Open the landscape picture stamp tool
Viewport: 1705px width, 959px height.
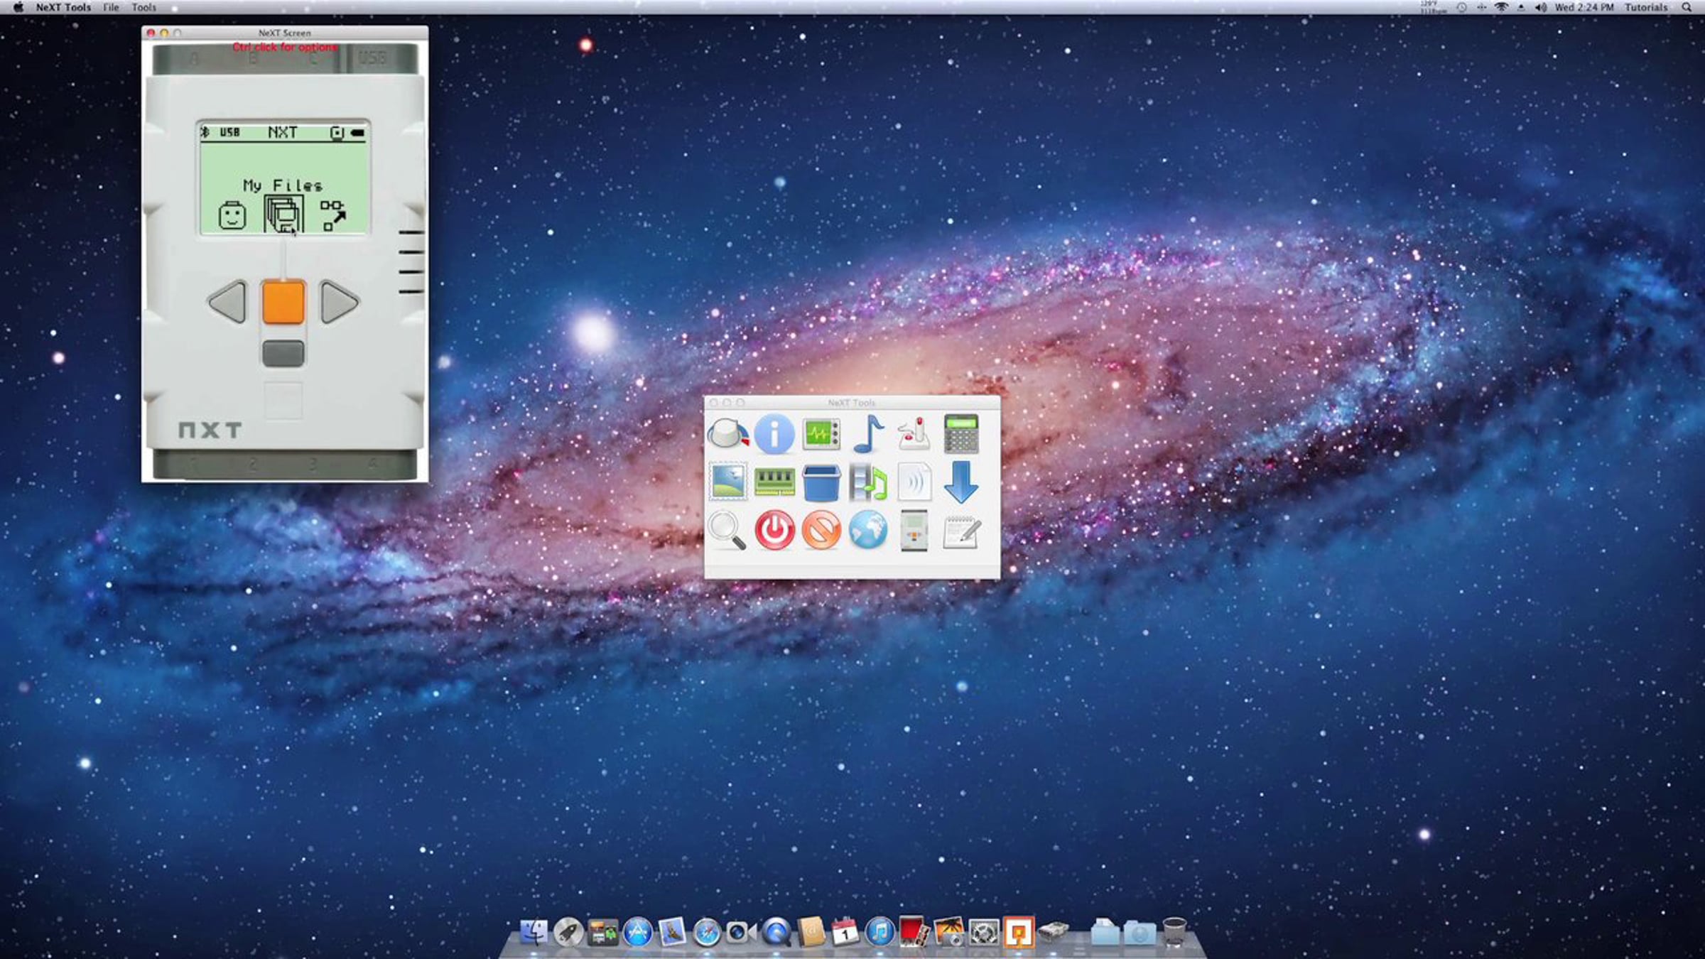727,482
